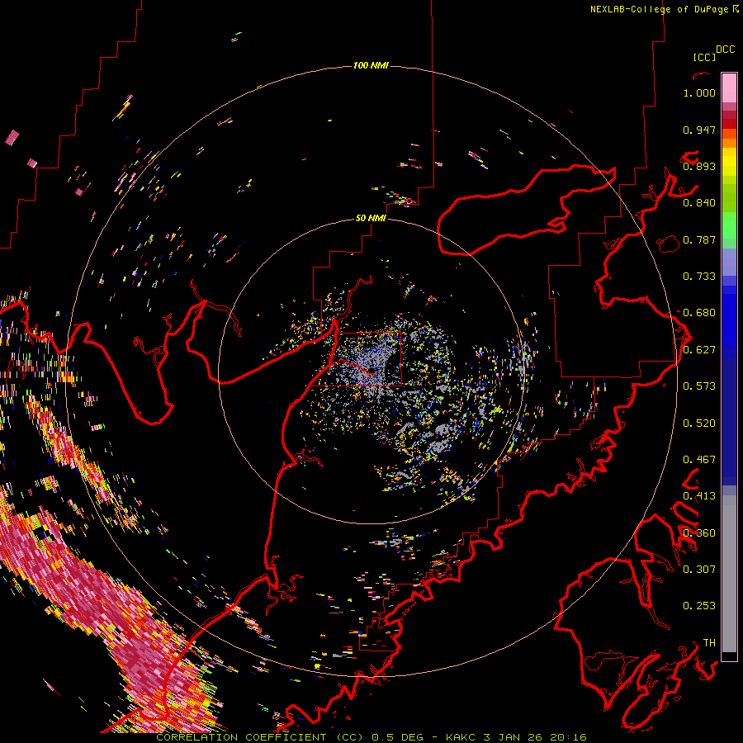Click the 50 NMI range ring label

(371, 218)
